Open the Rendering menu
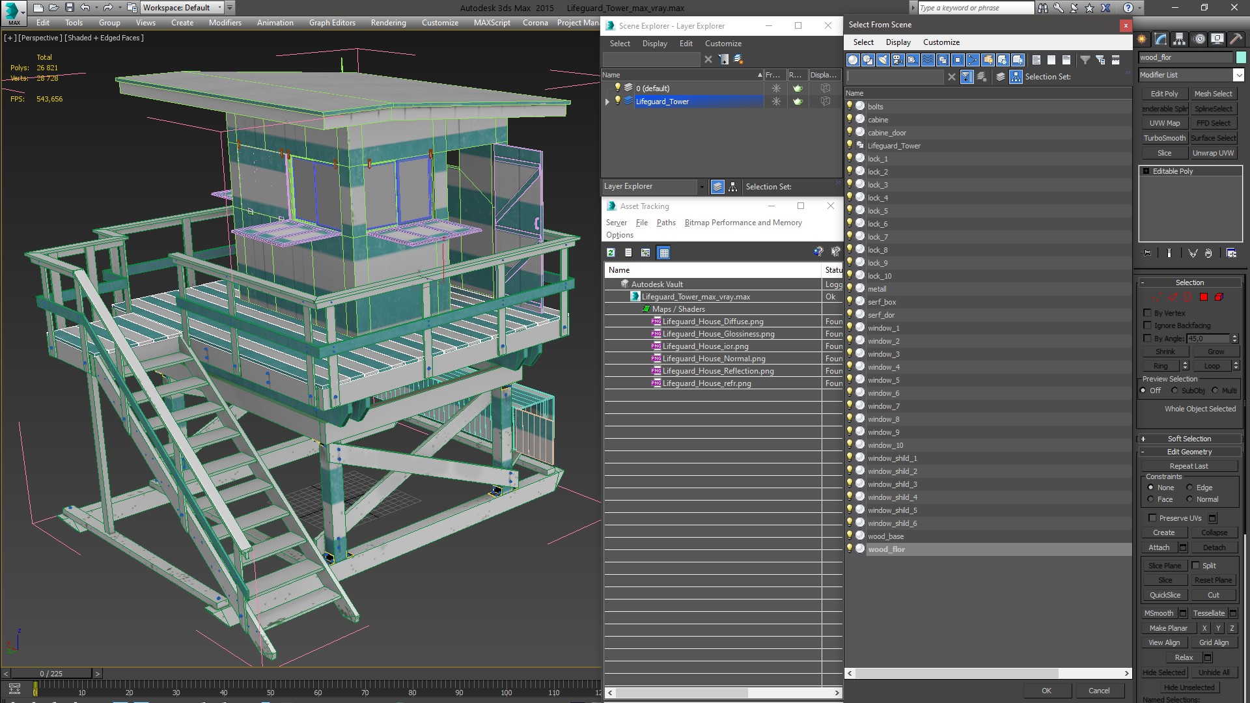The height and width of the screenshot is (703, 1250). point(388,23)
